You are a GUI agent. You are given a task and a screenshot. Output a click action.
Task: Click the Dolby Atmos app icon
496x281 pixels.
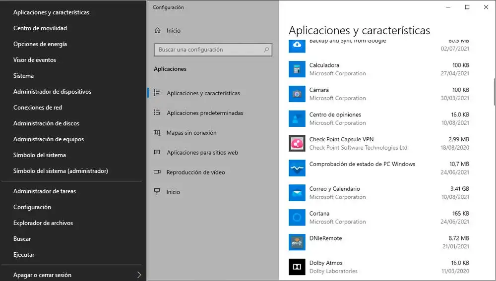click(x=297, y=267)
